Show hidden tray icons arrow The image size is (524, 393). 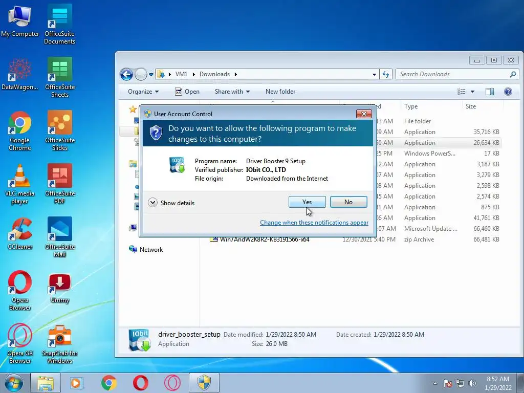tap(435, 383)
